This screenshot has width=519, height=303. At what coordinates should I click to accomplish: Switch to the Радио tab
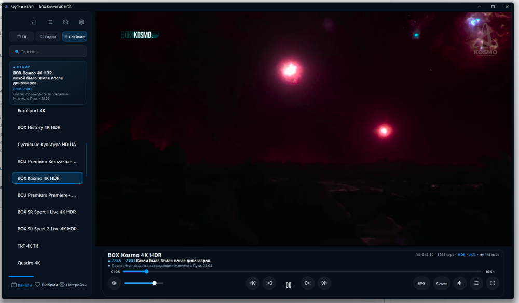click(x=48, y=37)
